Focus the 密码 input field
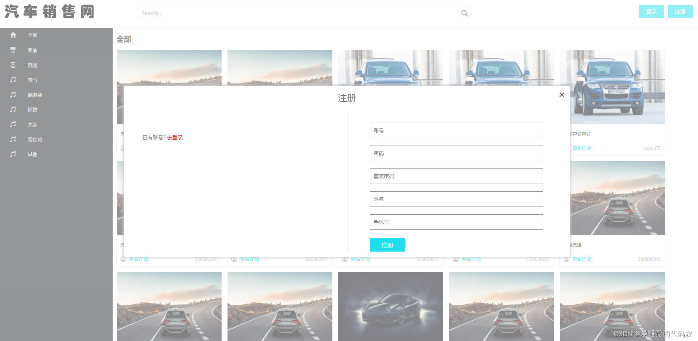The width and height of the screenshot is (698, 341). (456, 153)
